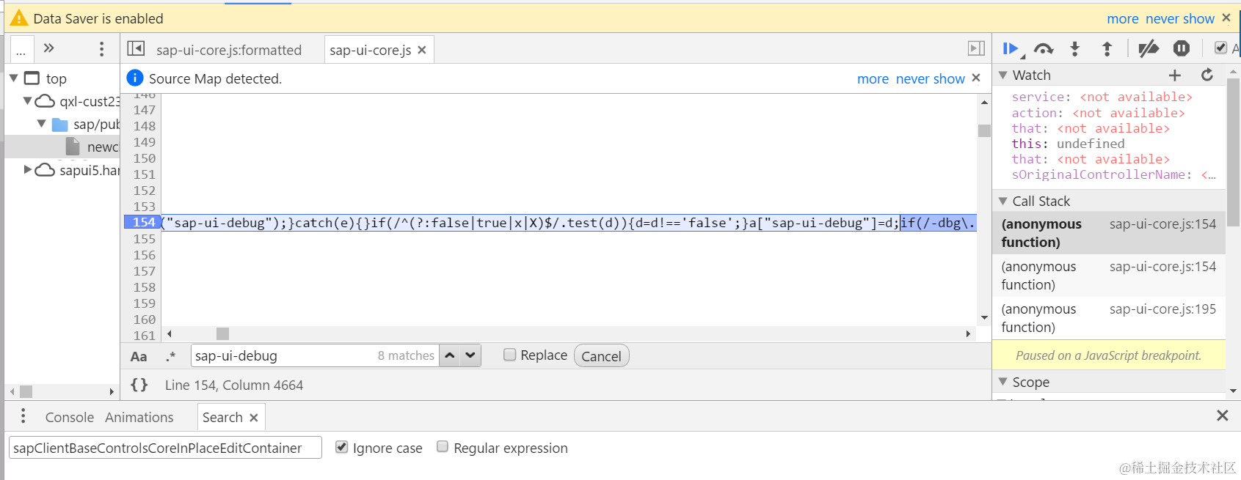Enable Regular expression checkbox

click(443, 447)
